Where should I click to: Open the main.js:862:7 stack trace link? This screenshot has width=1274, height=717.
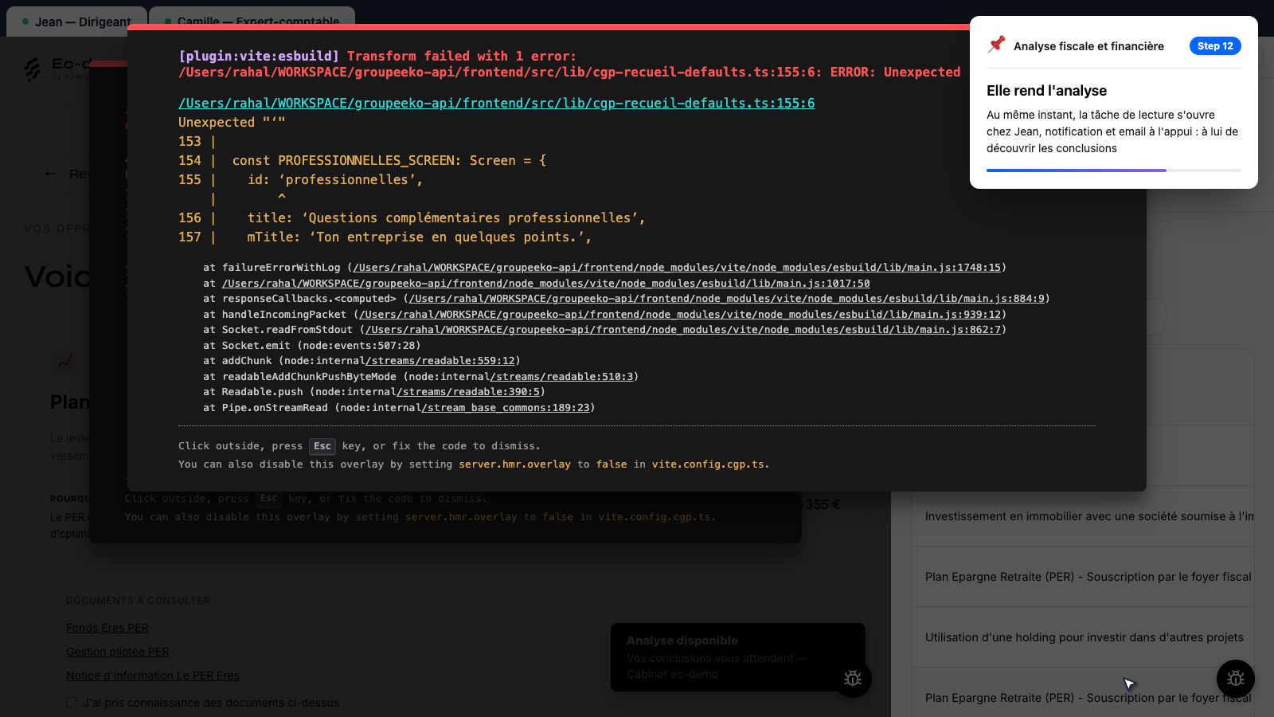(683, 330)
